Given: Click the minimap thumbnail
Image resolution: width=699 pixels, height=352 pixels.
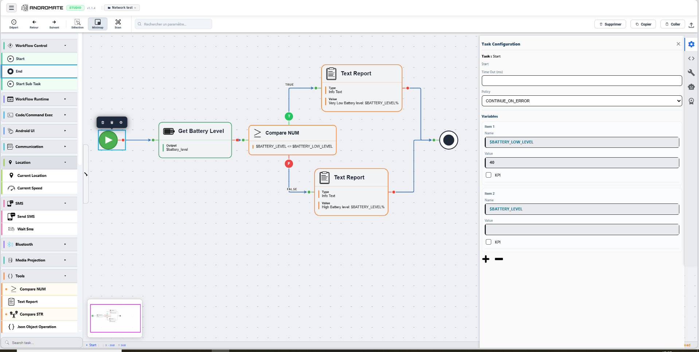Looking at the screenshot, I should coord(115,318).
